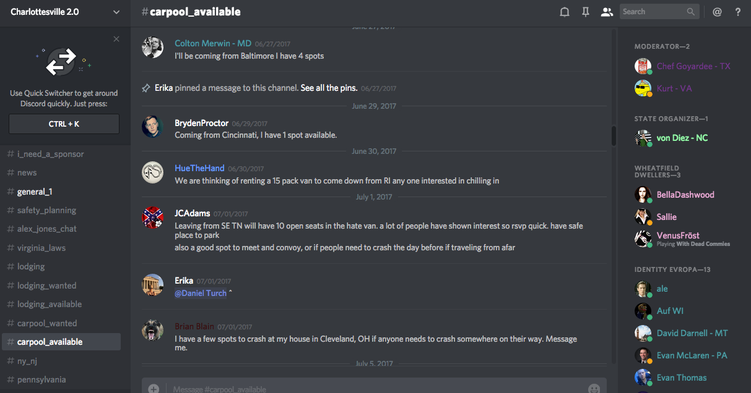Viewport: 751px width, 393px height.
Task: Click the emoji picker in message box
Action: (594, 389)
